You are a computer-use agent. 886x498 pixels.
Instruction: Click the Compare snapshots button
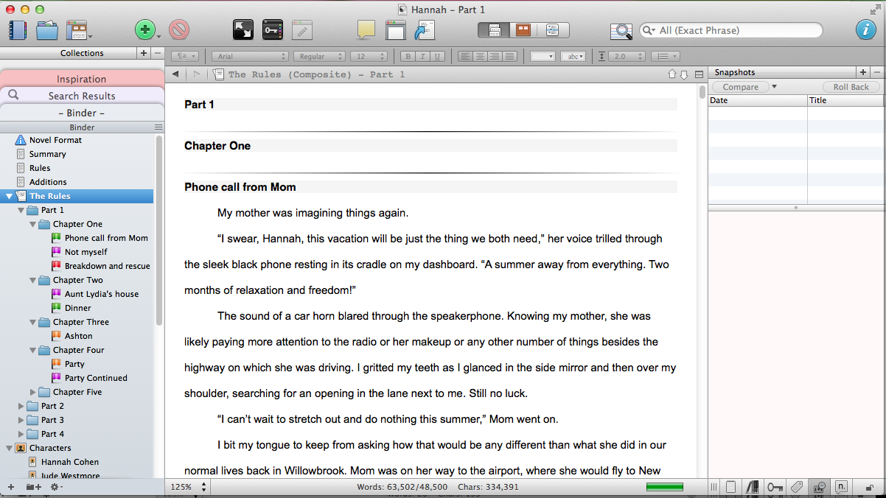coord(740,87)
